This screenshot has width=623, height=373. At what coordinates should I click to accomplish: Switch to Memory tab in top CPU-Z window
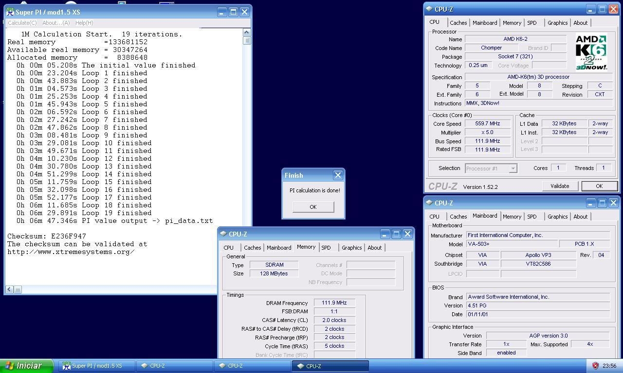point(512,23)
